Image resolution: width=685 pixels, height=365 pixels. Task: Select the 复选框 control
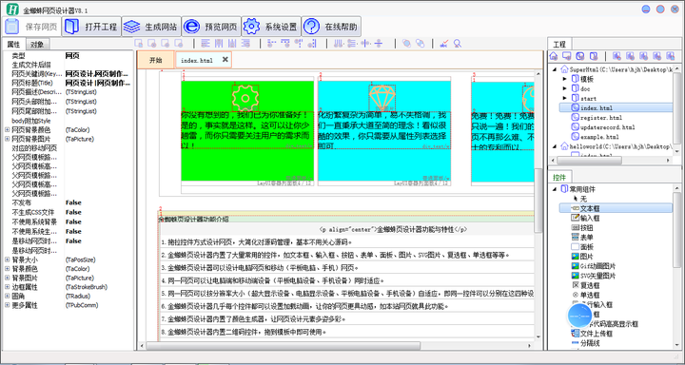pyautogui.click(x=590, y=285)
